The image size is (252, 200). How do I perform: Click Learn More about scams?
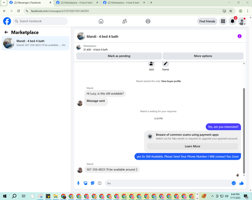(x=193, y=146)
